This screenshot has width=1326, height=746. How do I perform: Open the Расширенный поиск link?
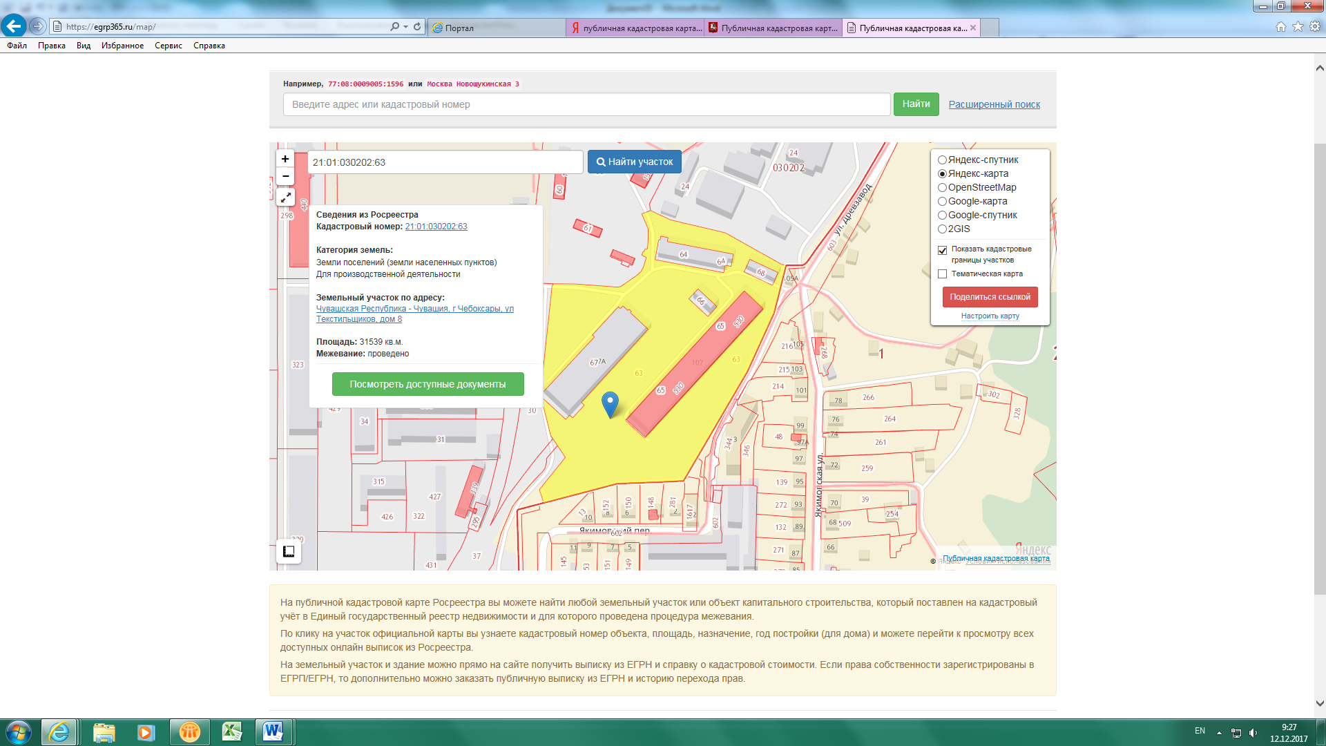click(x=994, y=104)
